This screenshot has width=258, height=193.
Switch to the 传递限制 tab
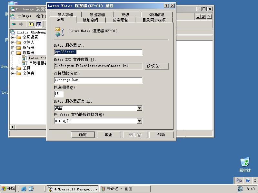click(x=120, y=20)
